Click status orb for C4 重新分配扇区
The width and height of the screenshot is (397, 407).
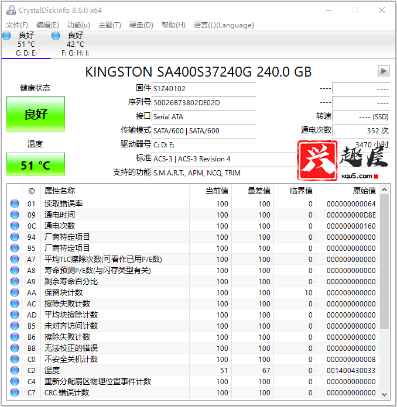coord(15,381)
